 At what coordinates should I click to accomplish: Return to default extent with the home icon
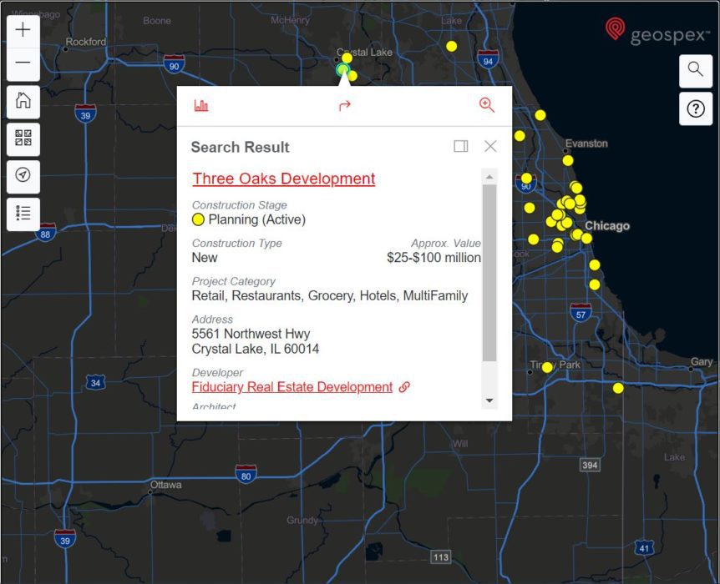[23, 102]
